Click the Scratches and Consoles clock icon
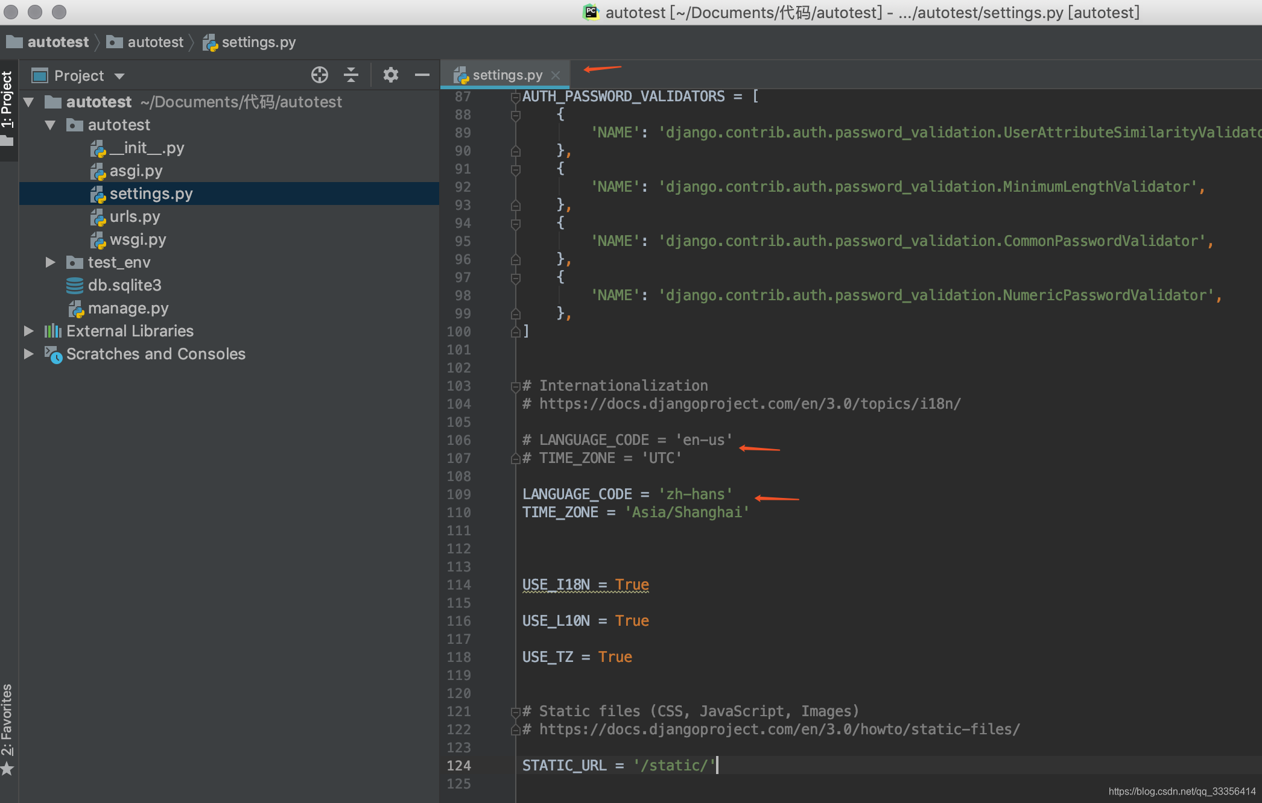1262x803 pixels. pos(53,354)
